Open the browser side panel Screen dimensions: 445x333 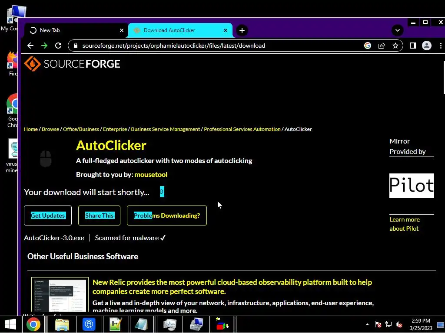pyautogui.click(x=413, y=46)
